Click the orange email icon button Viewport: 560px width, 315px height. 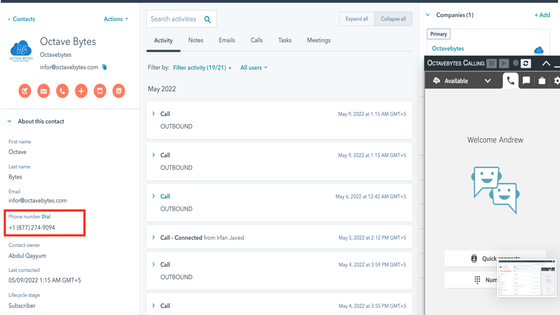tap(44, 91)
